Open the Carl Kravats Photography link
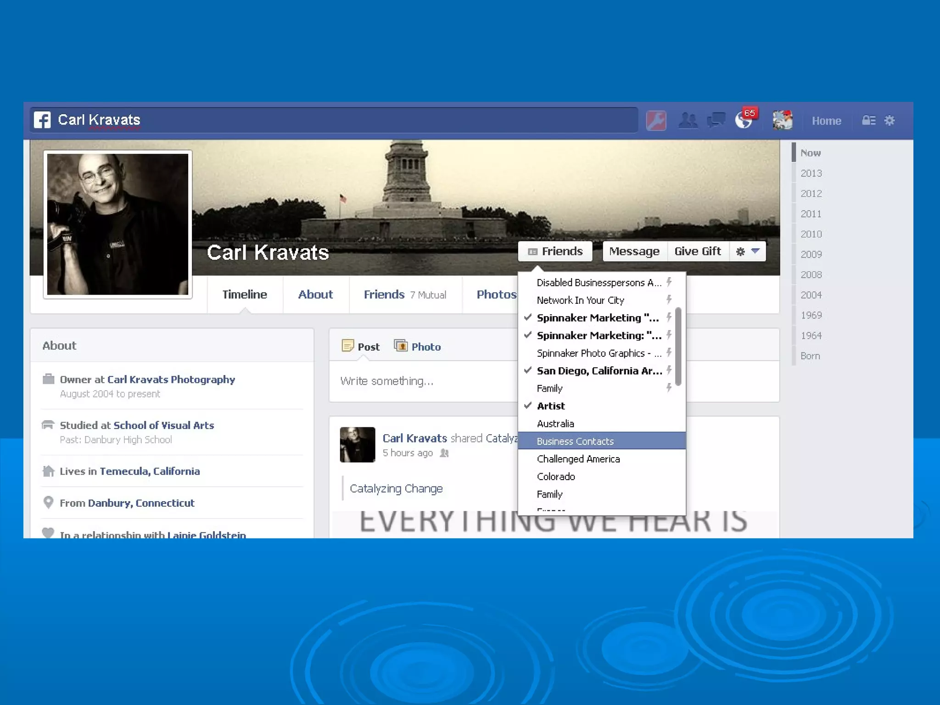 [171, 380]
